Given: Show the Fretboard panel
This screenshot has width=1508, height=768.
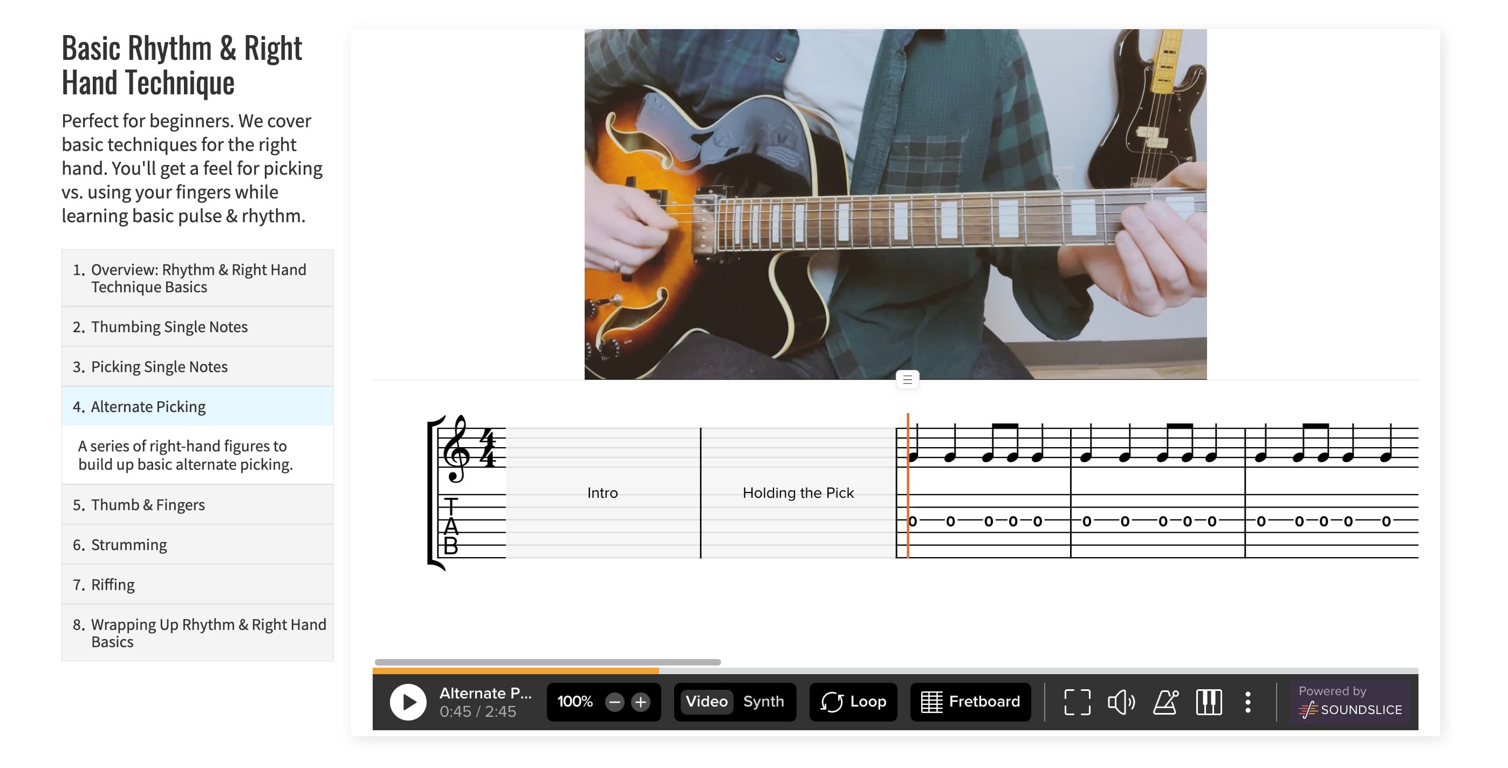Looking at the screenshot, I should coord(970,701).
